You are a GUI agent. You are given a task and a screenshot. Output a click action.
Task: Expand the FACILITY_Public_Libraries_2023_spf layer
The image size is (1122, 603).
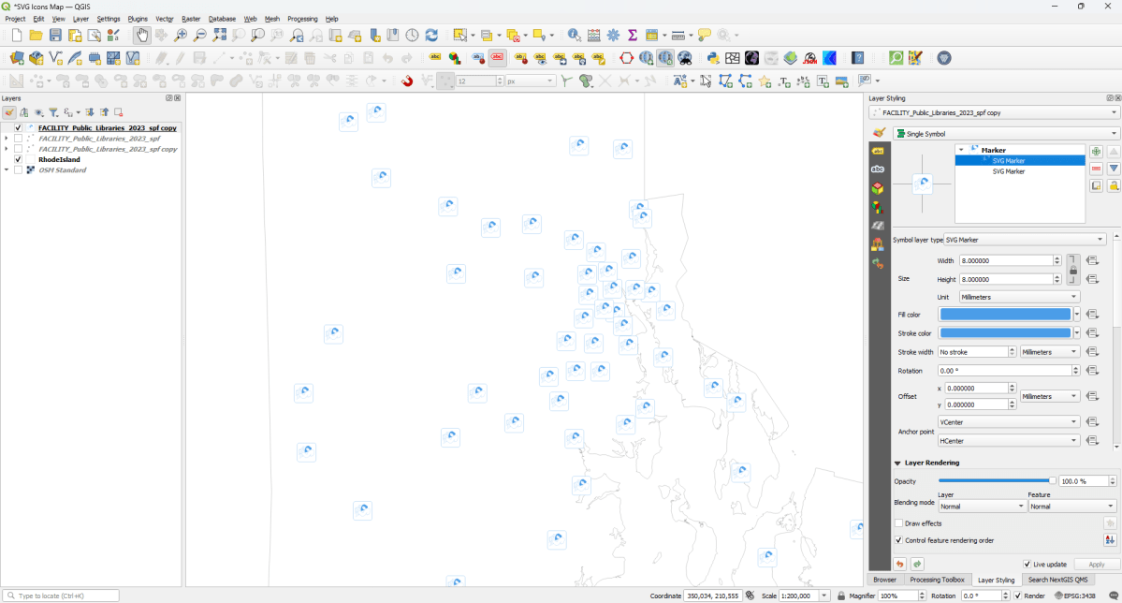[x=7, y=138]
